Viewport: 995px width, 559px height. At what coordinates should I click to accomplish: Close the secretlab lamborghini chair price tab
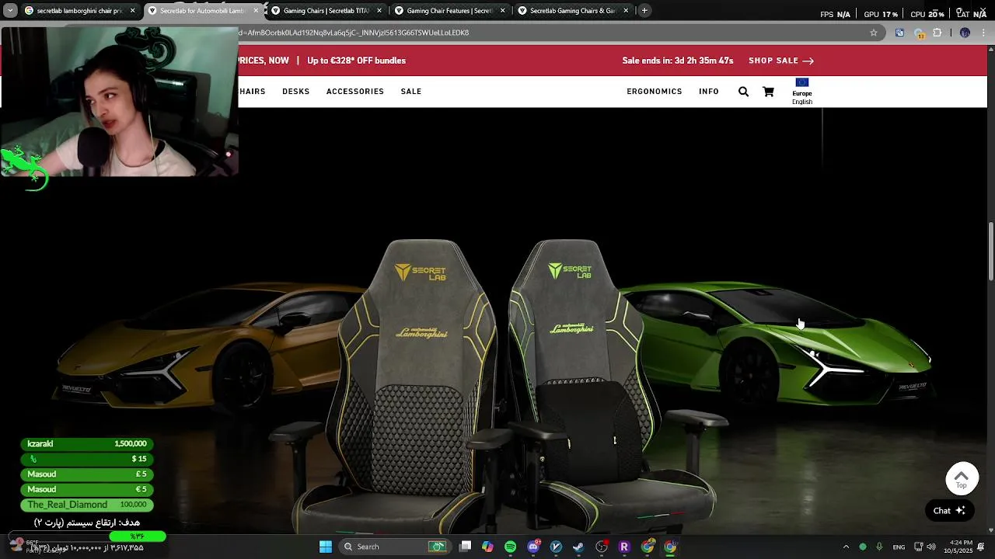pos(133,11)
